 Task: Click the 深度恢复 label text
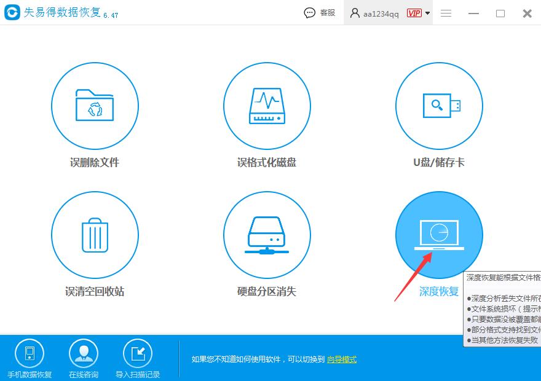[439, 291]
